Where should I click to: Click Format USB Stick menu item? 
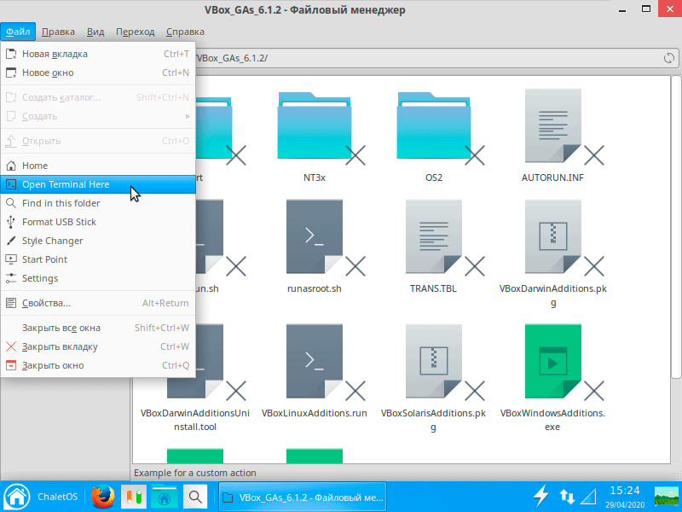(59, 222)
